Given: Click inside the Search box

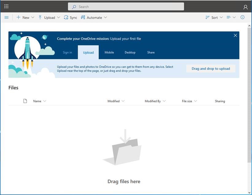Looking at the screenshot, I should click(x=126, y=6).
